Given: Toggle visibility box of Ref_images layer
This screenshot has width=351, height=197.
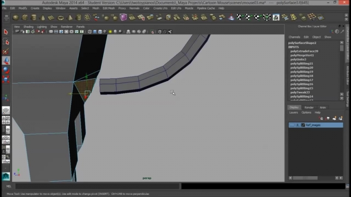Looking at the screenshot, I should [x=292, y=125].
